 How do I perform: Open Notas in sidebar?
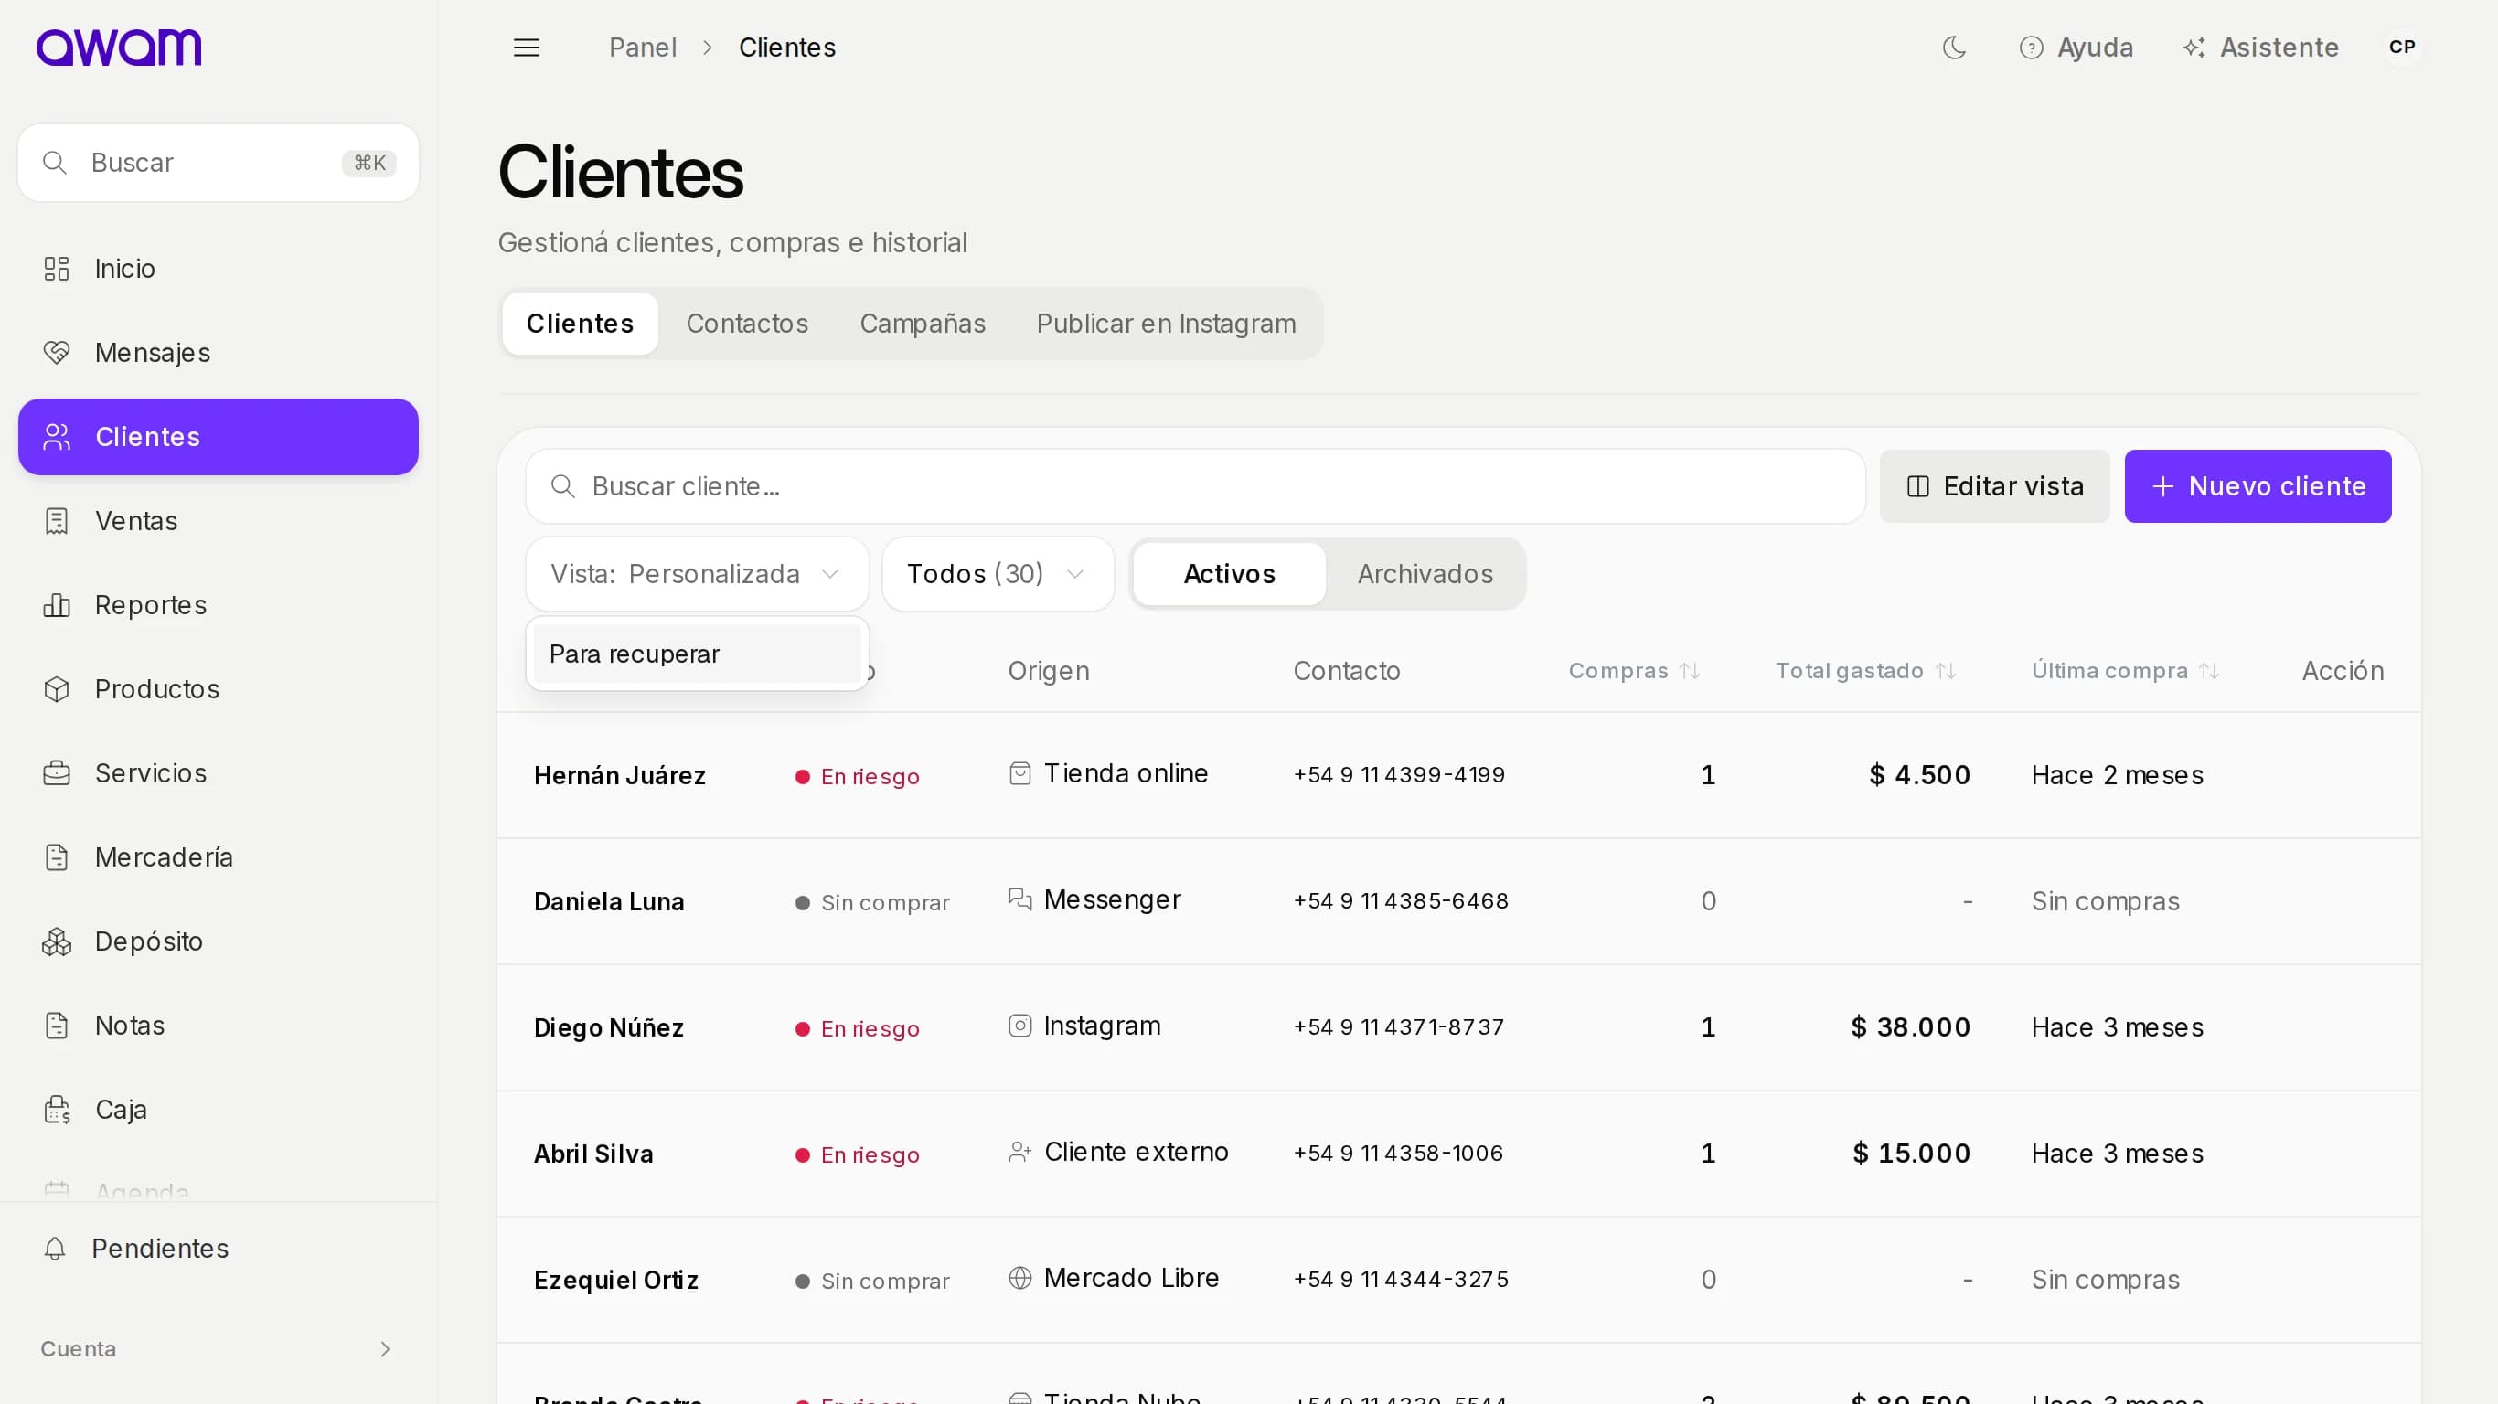(219, 1026)
